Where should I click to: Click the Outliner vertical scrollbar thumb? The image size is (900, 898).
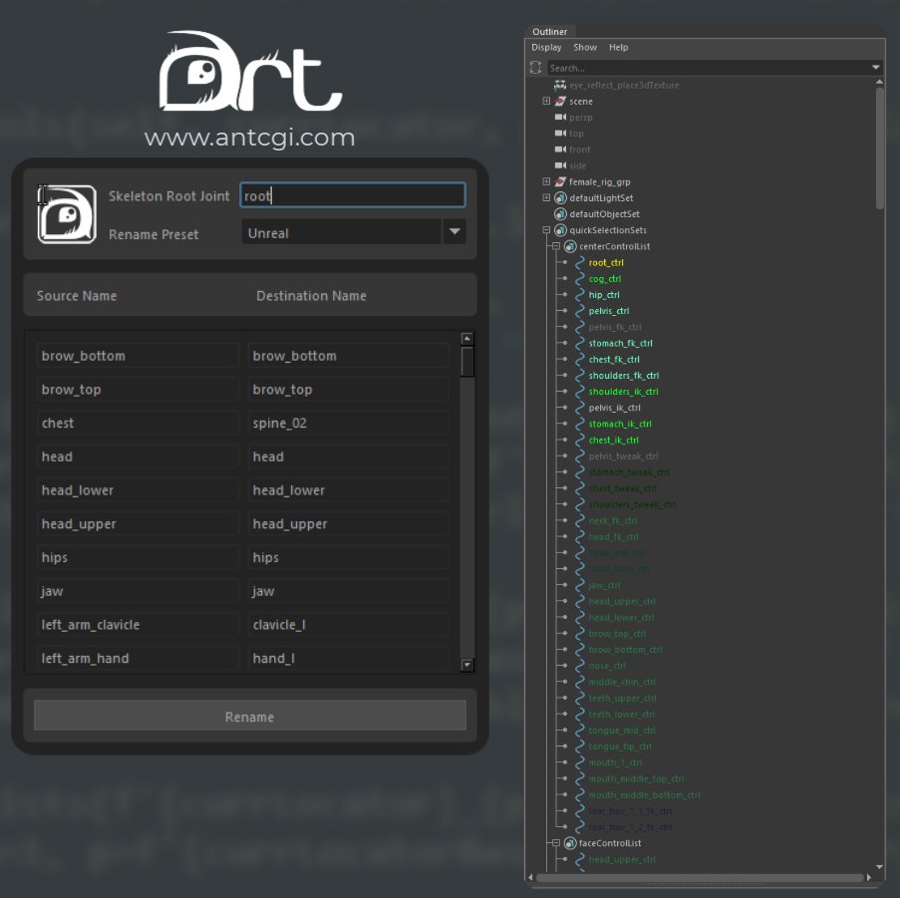point(880,149)
